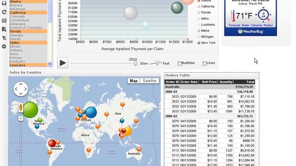296x166 pixels.
Task: Pan the map right arrow
Action: tap(25, 89)
